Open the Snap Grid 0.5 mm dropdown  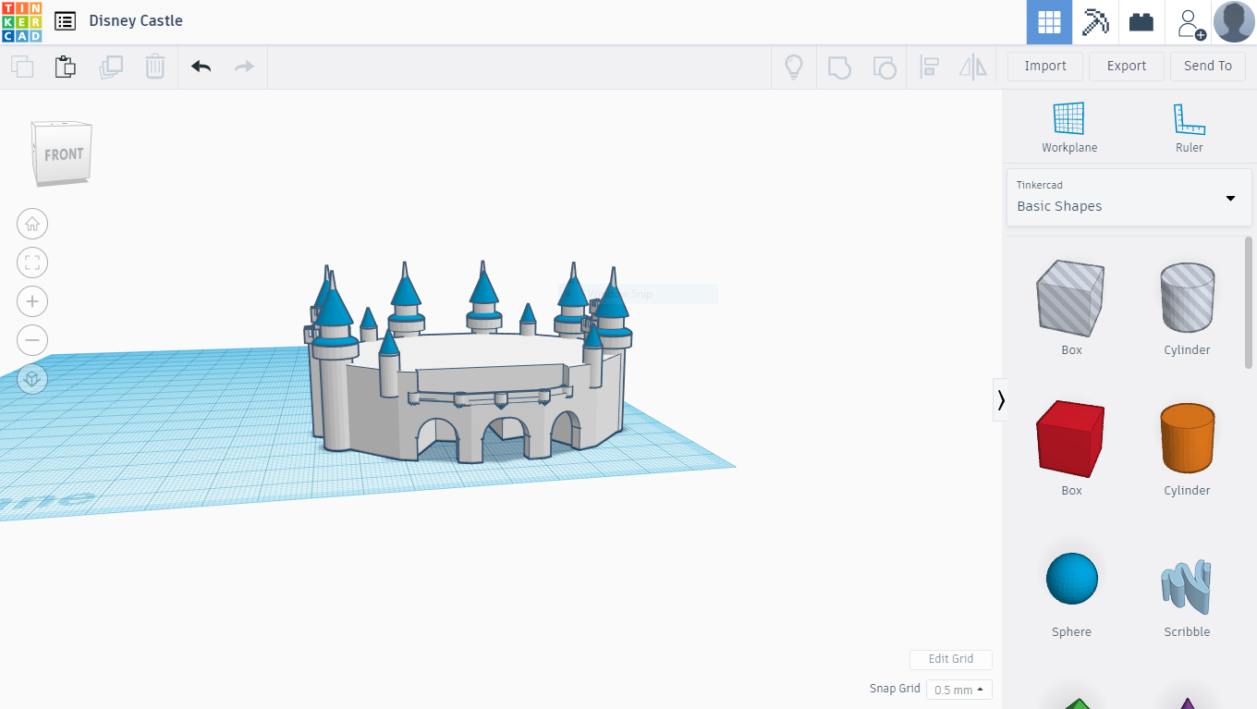coord(958,690)
